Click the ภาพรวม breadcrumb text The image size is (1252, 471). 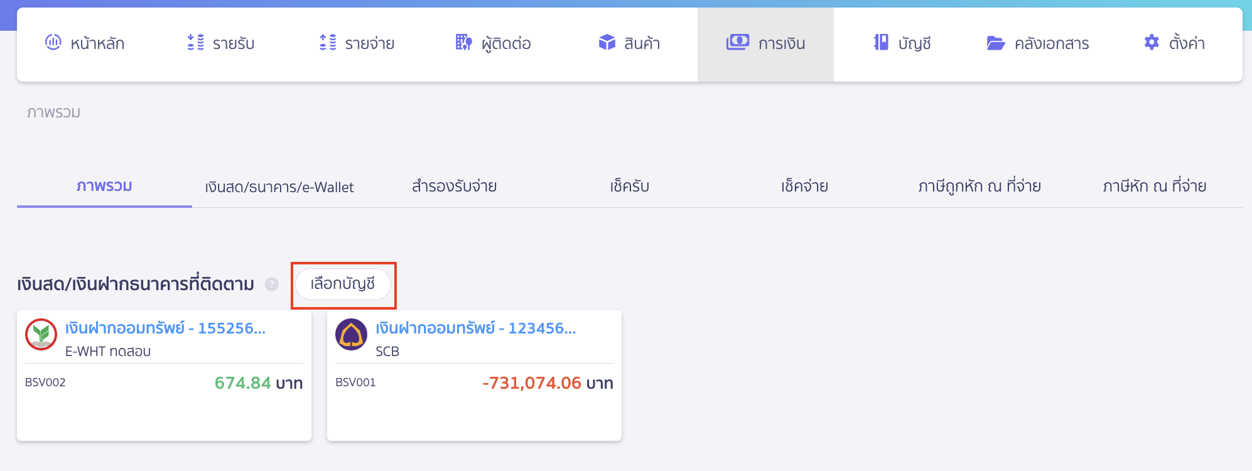click(x=53, y=112)
